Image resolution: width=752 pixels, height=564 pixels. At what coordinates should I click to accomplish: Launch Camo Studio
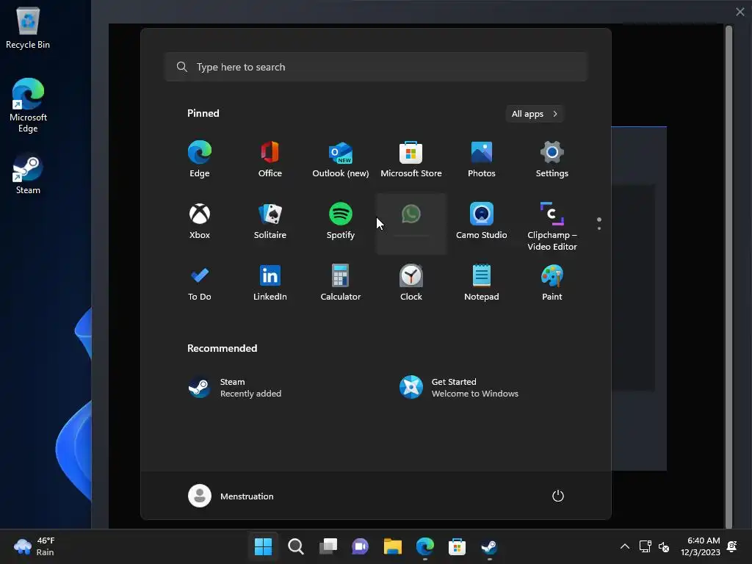[x=482, y=221]
